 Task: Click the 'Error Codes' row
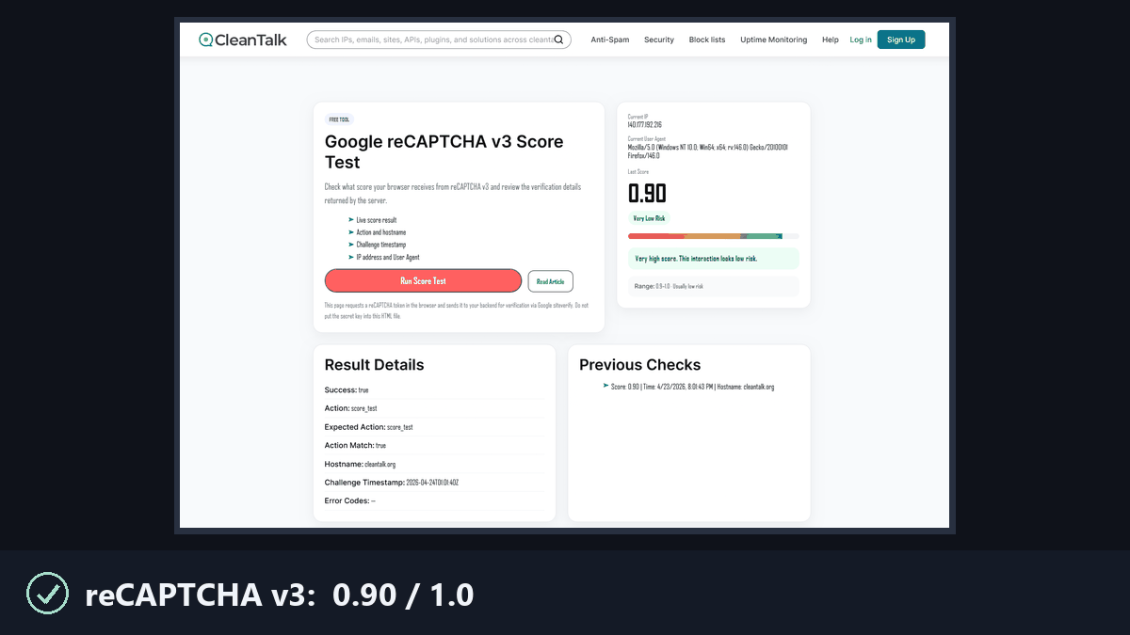tap(434, 500)
